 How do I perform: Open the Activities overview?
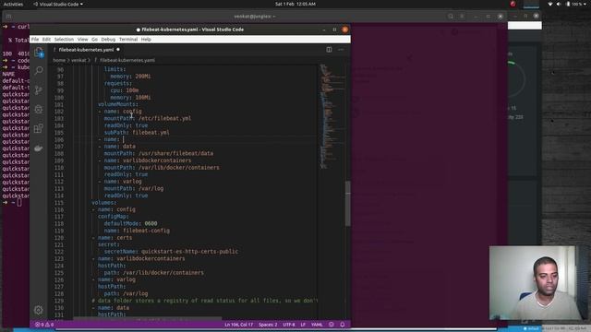13,4
